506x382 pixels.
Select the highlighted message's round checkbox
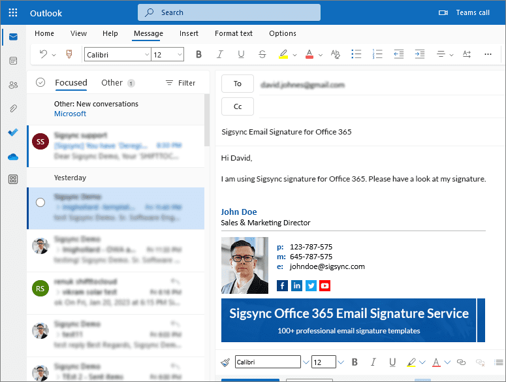coord(40,202)
